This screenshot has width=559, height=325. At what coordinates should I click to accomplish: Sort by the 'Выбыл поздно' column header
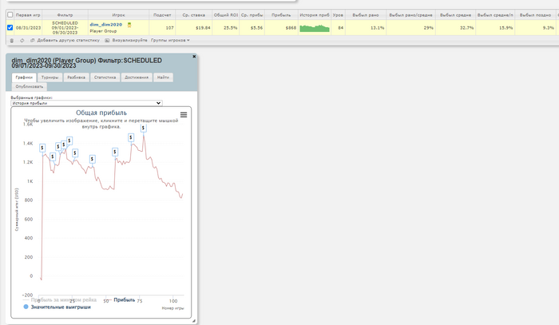tap(535, 15)
